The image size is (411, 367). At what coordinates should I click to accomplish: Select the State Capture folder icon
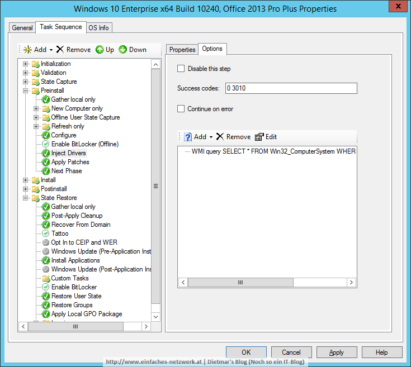pyautogui.click(x=36, y=82)
